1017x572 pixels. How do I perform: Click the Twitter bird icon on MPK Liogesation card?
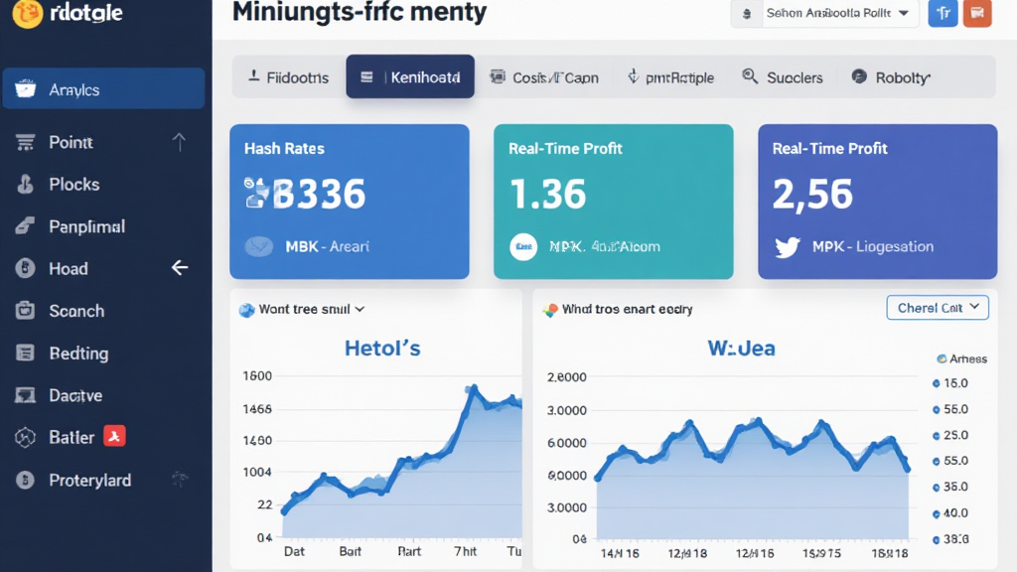tap(785, 246)
